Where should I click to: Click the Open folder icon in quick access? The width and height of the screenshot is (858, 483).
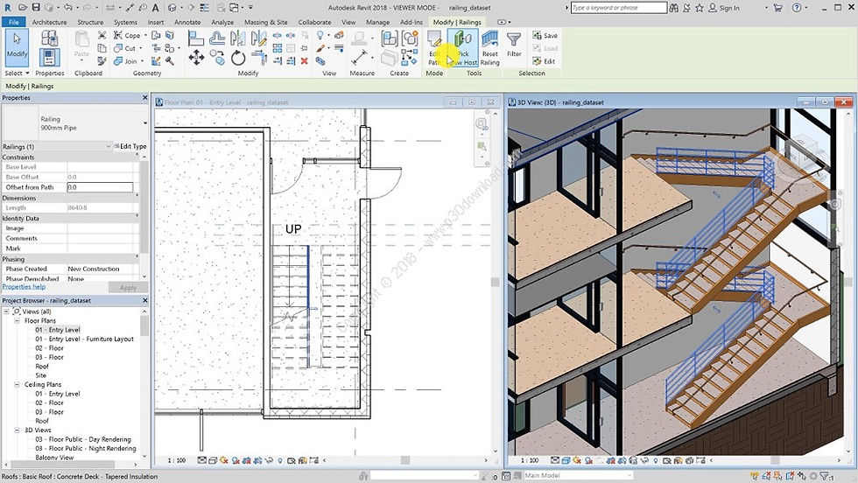(x=23, y=8)
